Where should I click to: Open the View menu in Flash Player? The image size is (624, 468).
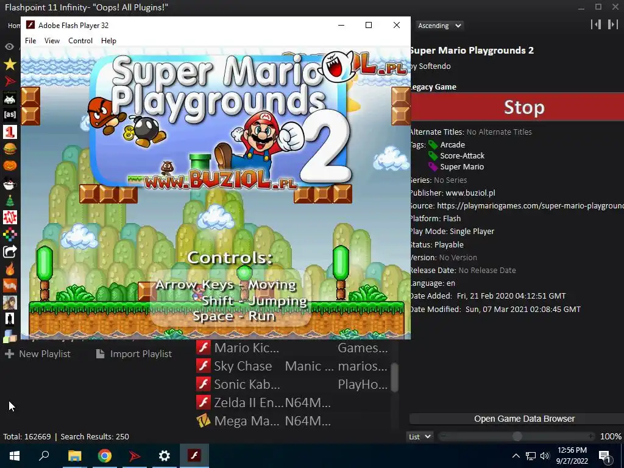tap(52, 41)
